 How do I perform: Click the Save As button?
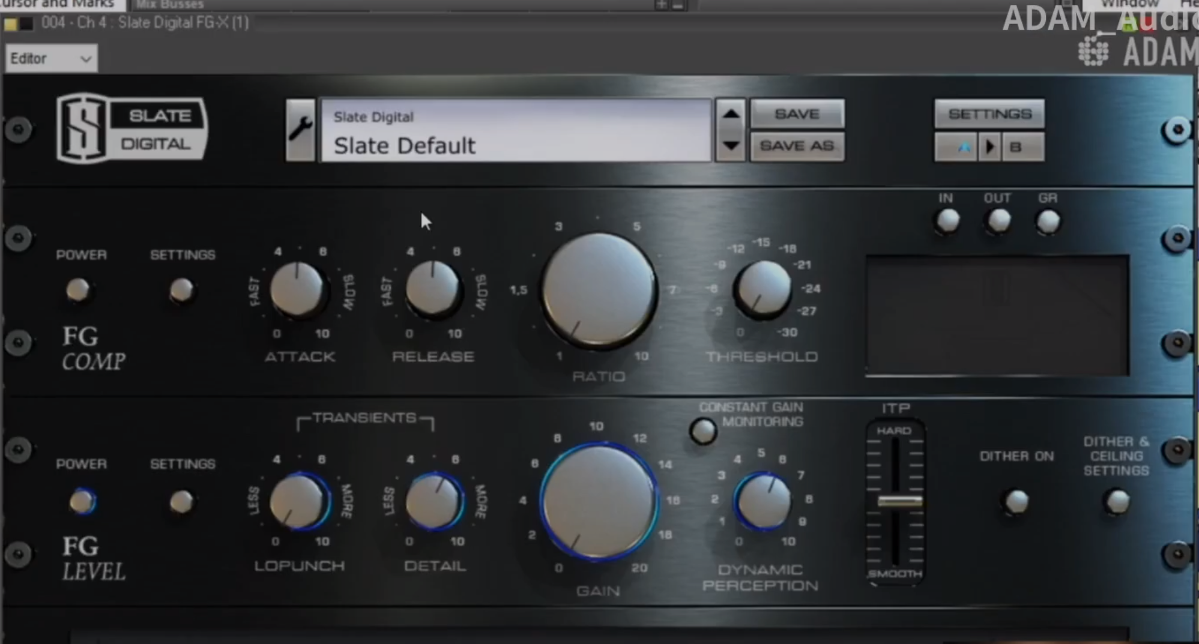797,146
